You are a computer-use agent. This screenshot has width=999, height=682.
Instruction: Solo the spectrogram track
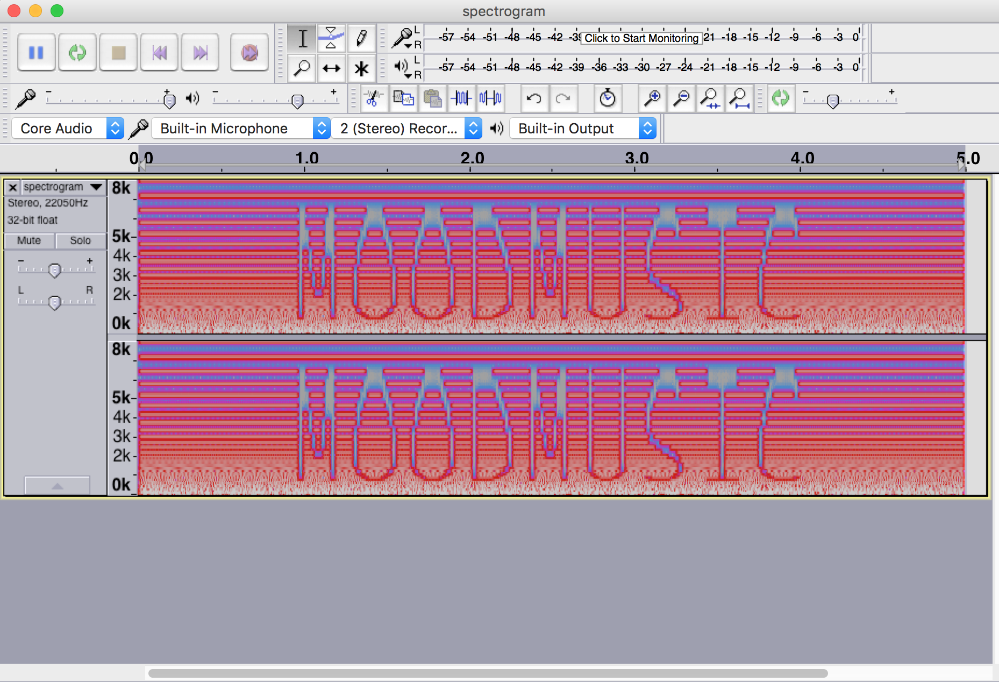click(x=81, y=240)
